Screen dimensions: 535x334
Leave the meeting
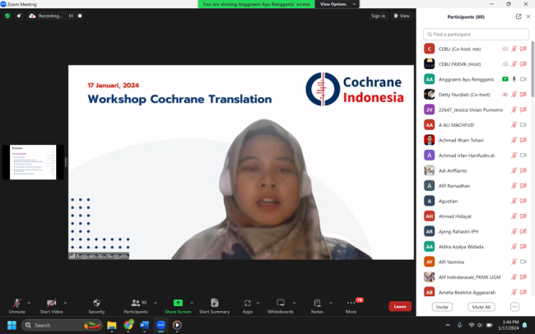(x=400, y=306)
